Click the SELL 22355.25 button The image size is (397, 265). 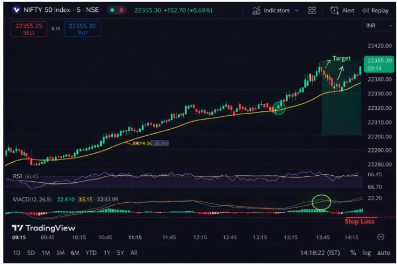point(29,29)
